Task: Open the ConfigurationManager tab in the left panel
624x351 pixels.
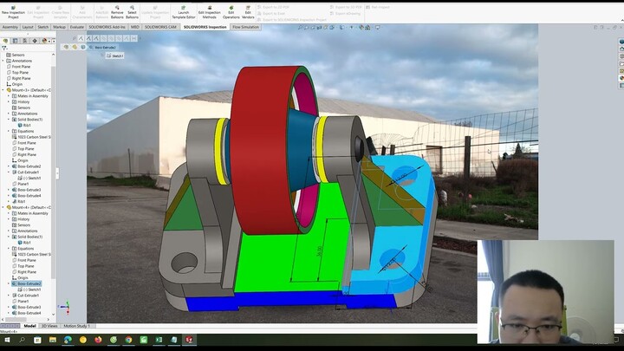Action: coord(24,41)
